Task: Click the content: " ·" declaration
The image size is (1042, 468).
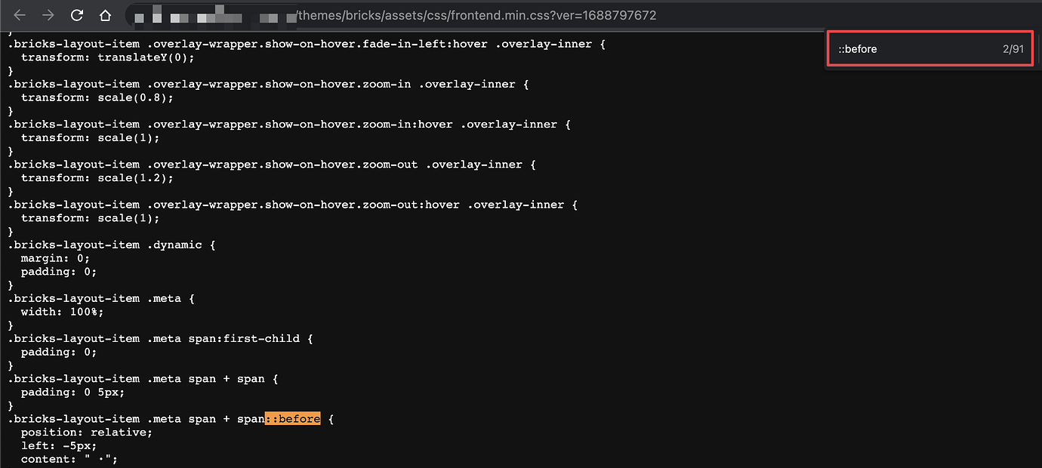Action: tap(69, 458)
